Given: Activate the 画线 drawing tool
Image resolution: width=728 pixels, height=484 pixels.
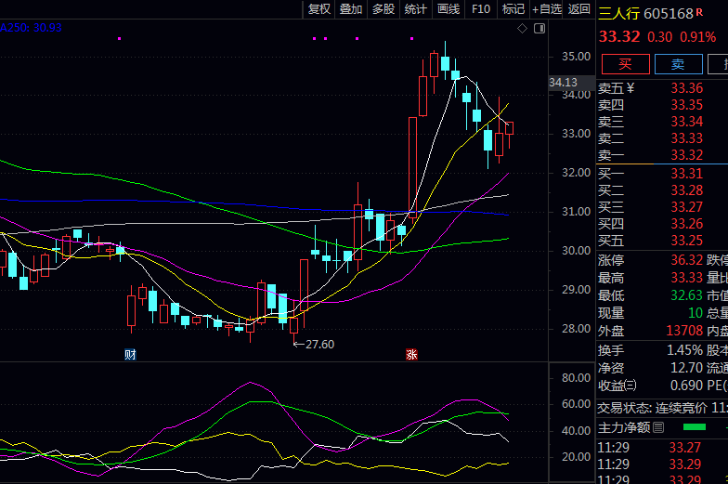Looking at the screenshot, I should coord(448,9).
